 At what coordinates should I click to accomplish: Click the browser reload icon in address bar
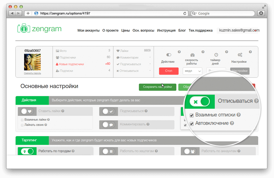(x=185, y=13)
